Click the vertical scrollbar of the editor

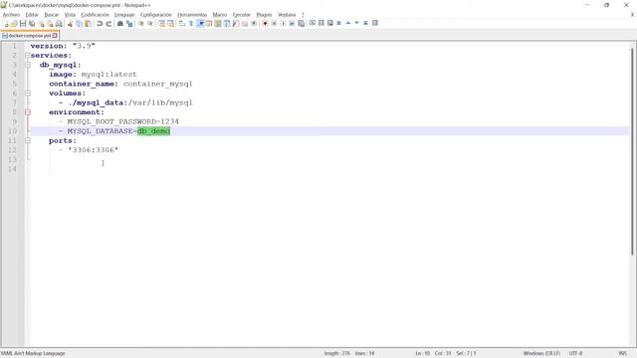pyautogui.click(x=633, y=152)
